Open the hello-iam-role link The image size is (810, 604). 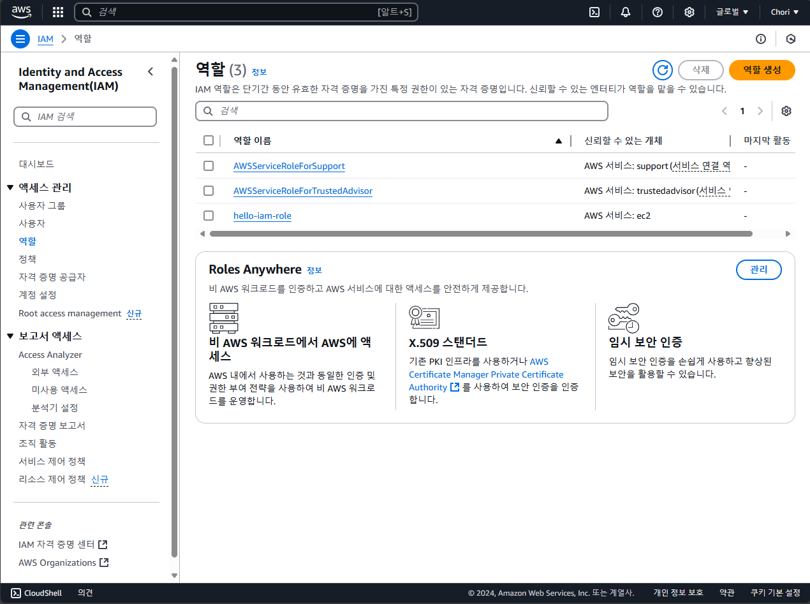(262, 216)
